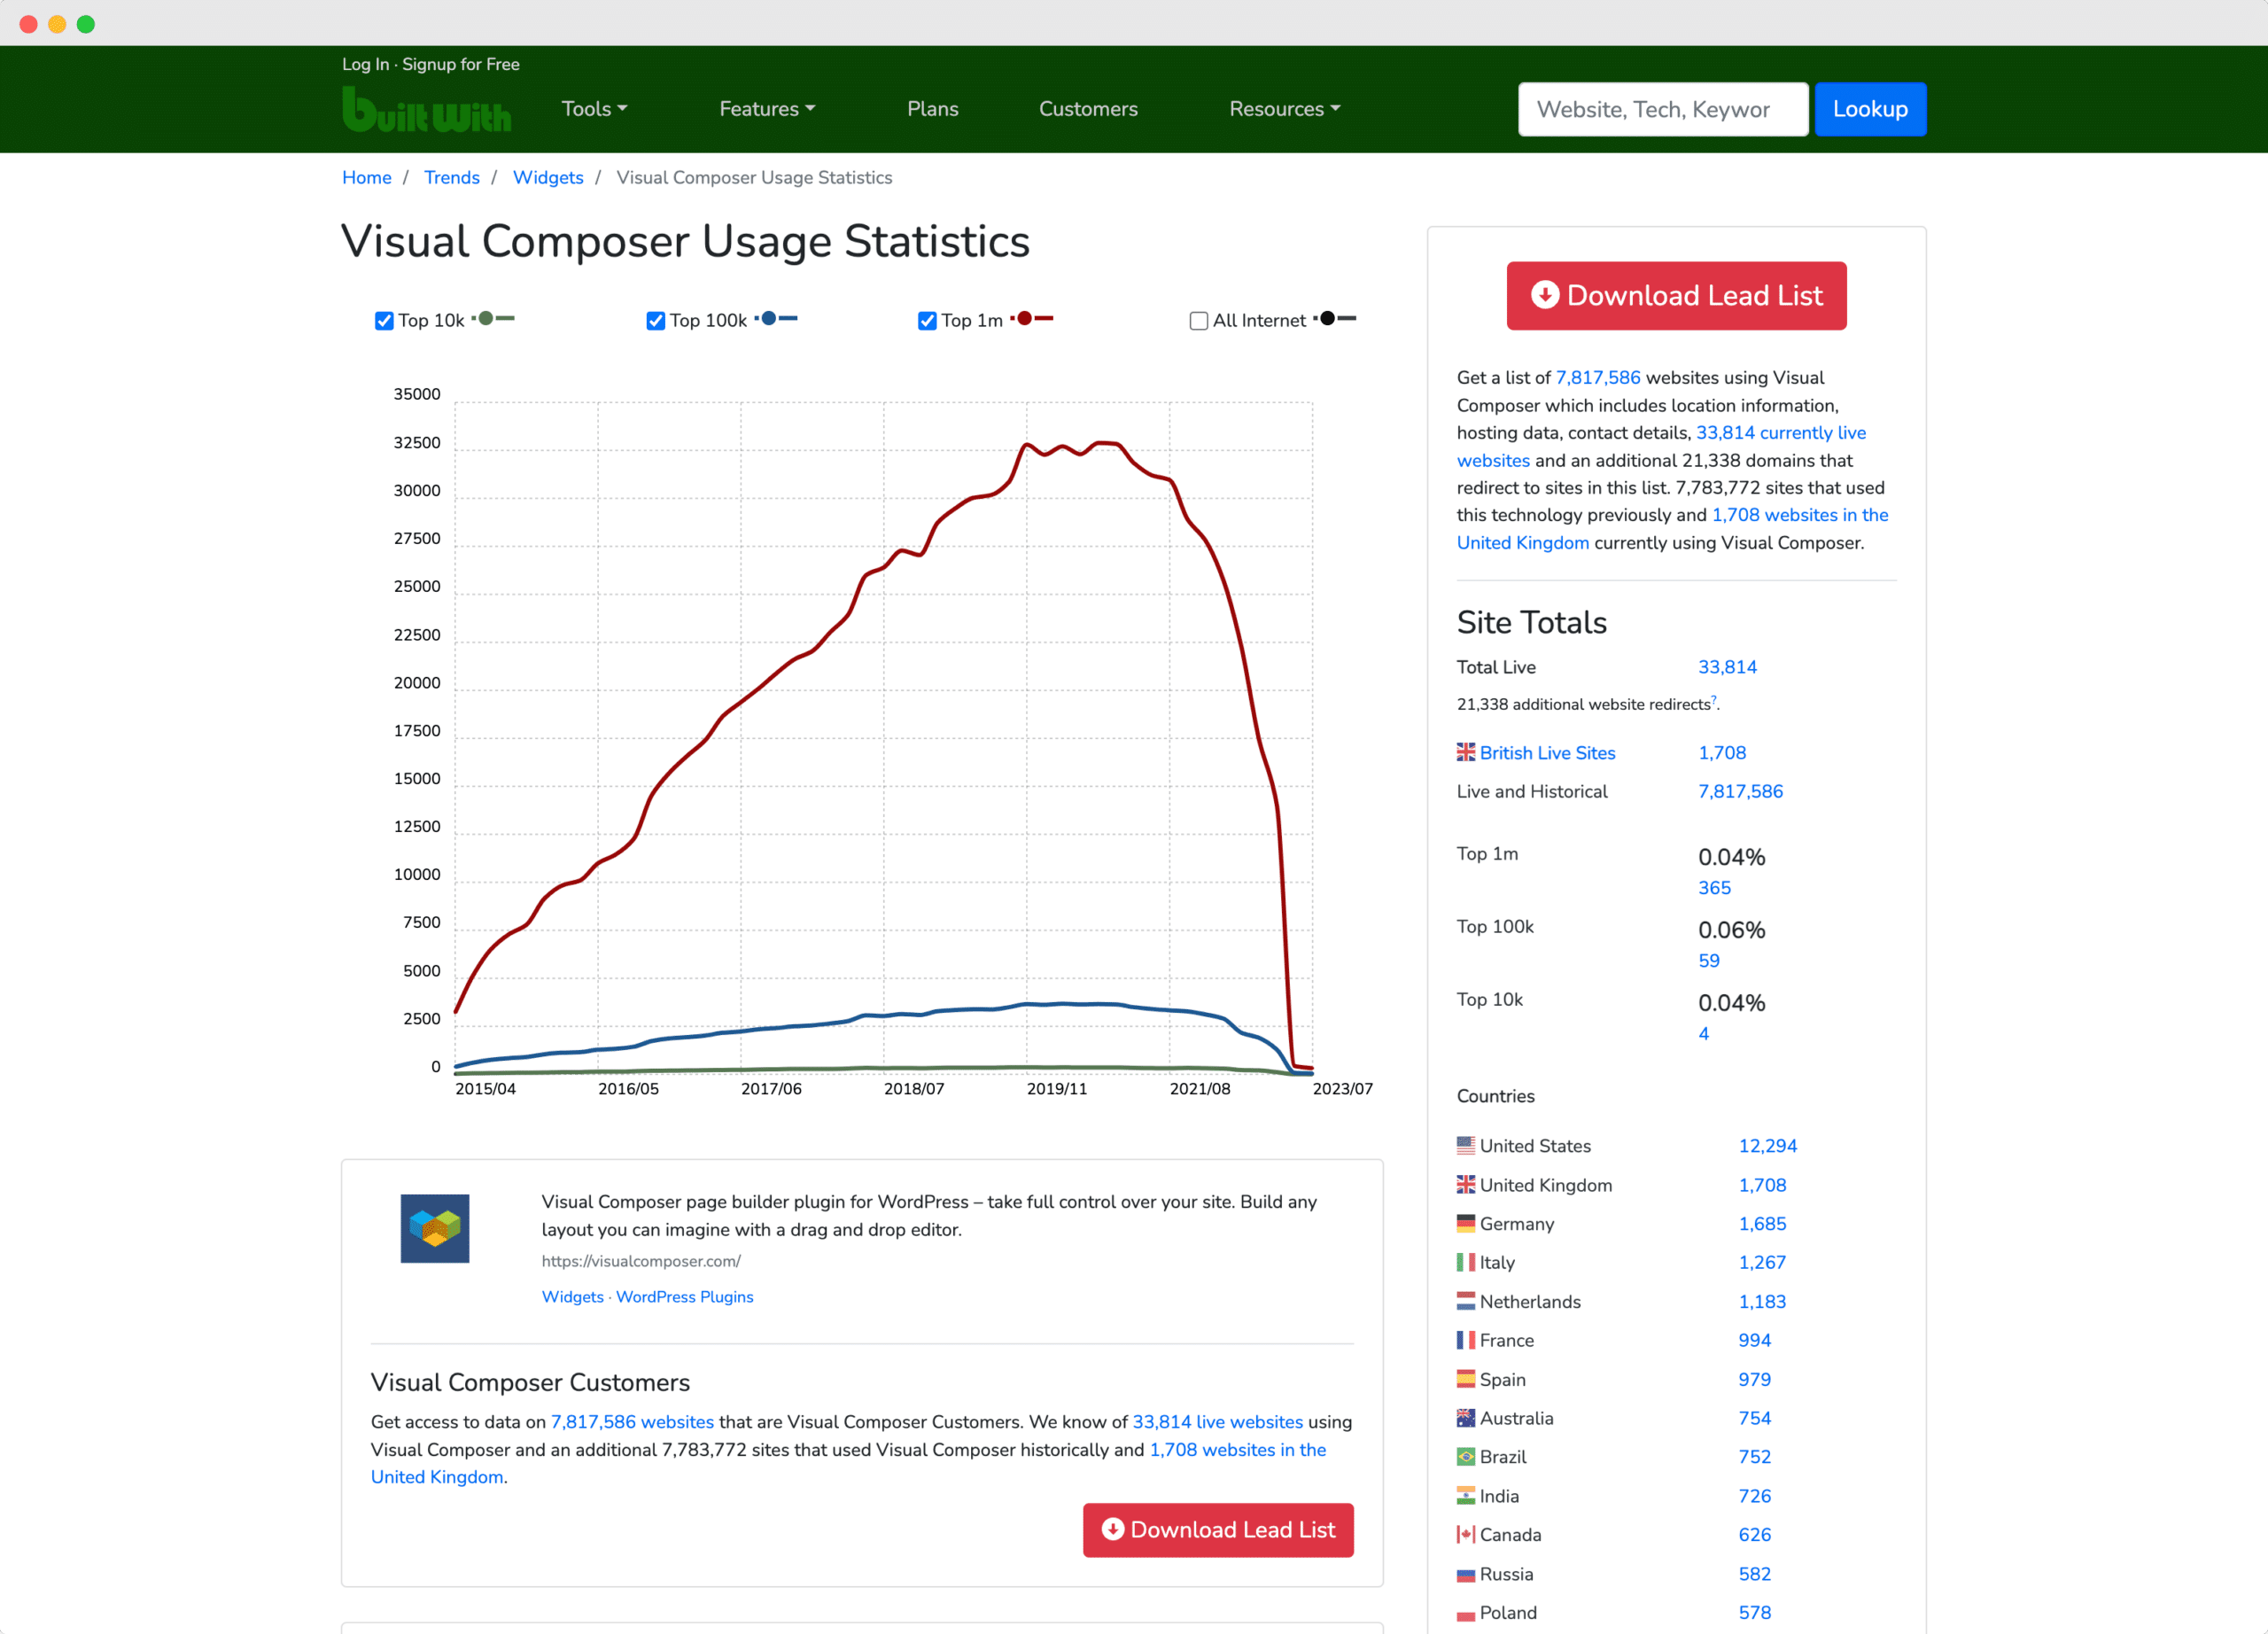Click the Netherlands flag icon
The width and height of the screenshot is (2268, 1634).
tap(1465, 1302)
